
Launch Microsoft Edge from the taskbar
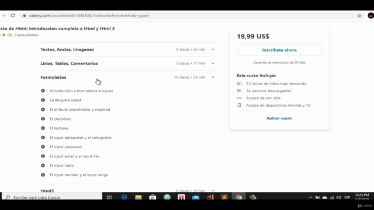coord(124,197)
